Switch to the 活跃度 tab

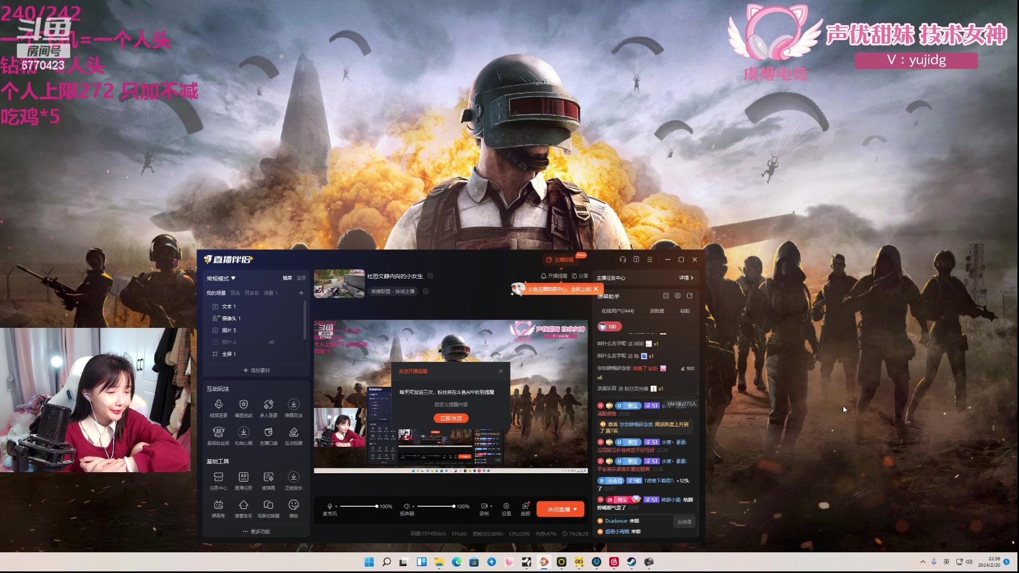pos(657,311)
